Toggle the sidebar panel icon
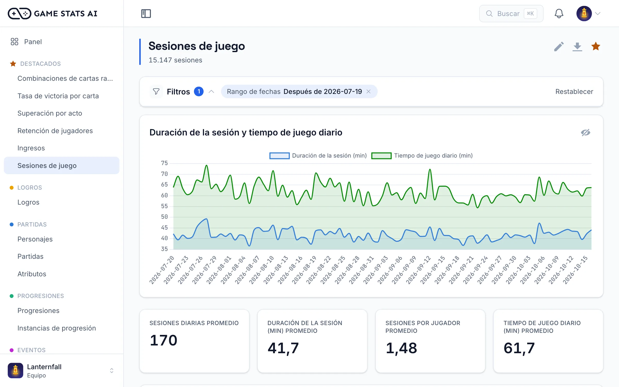The width and height of the screenshot is (619, 387). [146, 13]
